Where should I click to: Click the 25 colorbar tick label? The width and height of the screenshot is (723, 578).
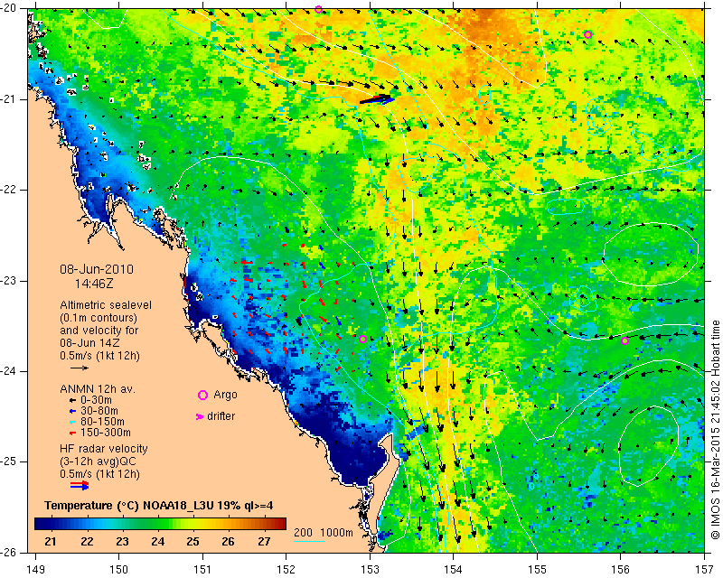click(x=192, y=542)
